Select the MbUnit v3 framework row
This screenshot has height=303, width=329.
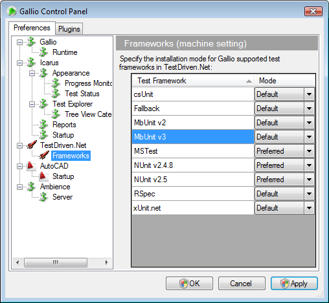(193, 137)
